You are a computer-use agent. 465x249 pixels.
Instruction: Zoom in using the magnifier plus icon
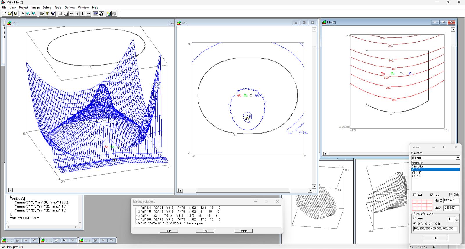click(x=28, y=14)
